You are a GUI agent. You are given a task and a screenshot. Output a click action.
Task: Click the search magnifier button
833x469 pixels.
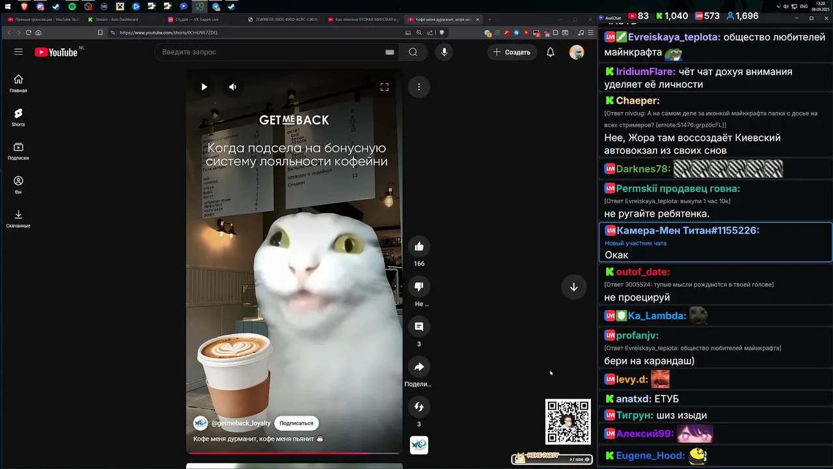[413, 52]
